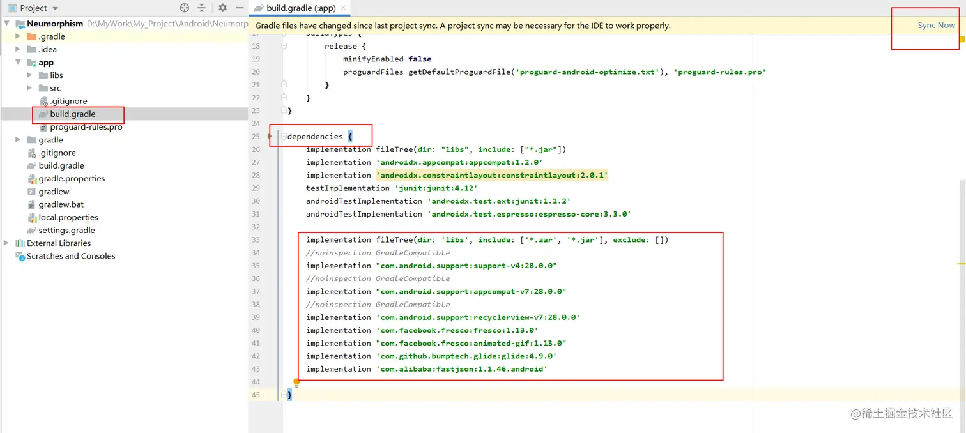This screenshot has height=433, width=966.
Task: Switch to build.gradle (:app) tab
Action: 301,8
